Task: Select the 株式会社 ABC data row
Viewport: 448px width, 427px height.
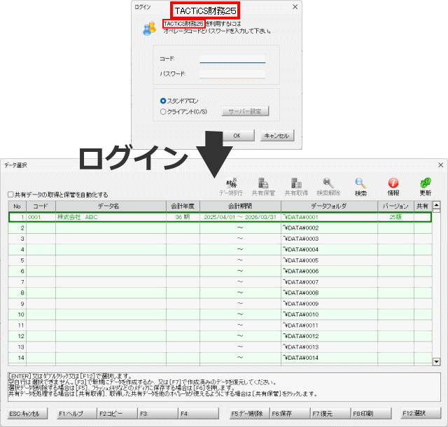Action: point(220,217)
